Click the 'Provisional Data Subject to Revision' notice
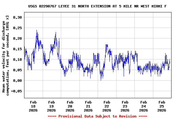Screen dimensions: 178x119 click(97, 116)
